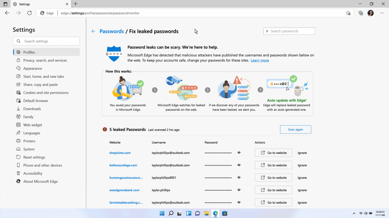Screen dimensions: 389x218
Task: Reveal the bellowscollege.com password
Action: pyautogui.click(x=239, y=165)
